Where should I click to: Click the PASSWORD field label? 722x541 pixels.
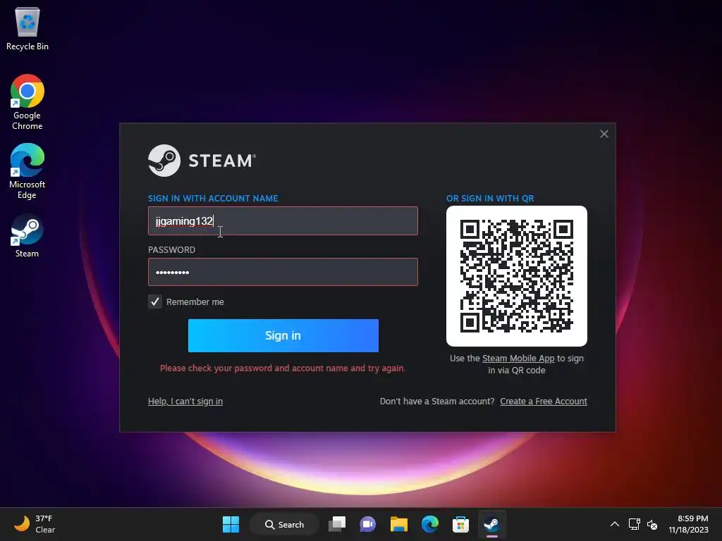point(172,250)
